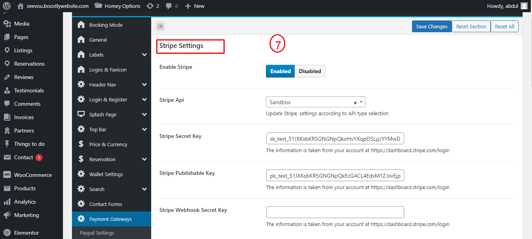Image resolution: width=532 pixels, height=239 pixels.
Task: Click the Reviews star icon
Action: pyautogui.click(x=7, y=77)
